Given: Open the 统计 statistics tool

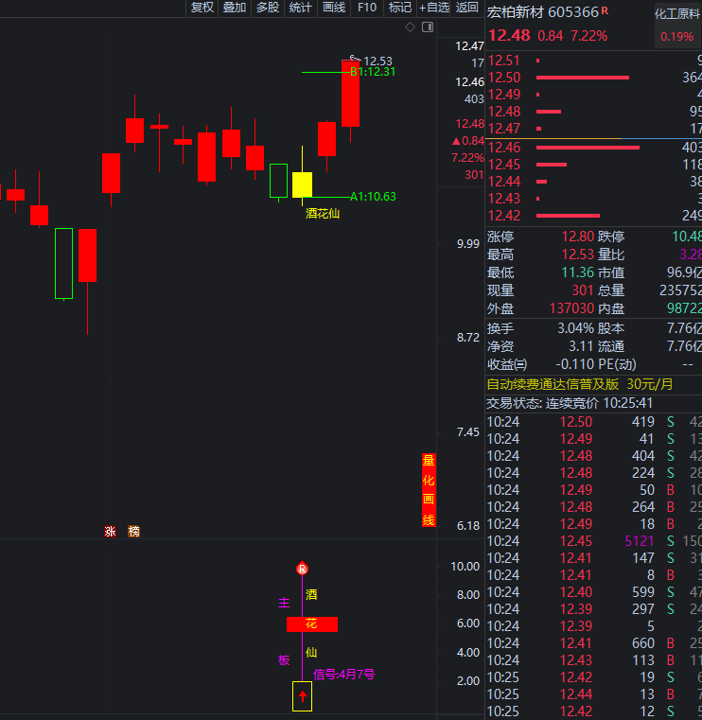Looking at the screenshot, I should click(301, 8).
